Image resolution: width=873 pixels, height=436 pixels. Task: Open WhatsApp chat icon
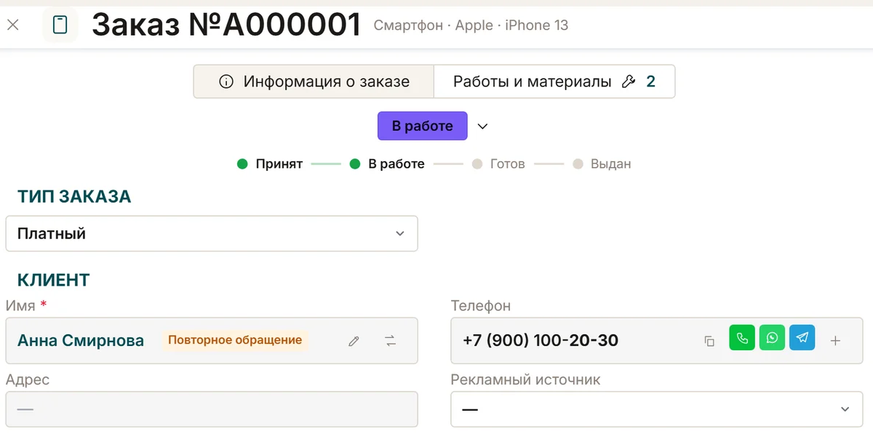pyautogui.click(x=772, y=338)
